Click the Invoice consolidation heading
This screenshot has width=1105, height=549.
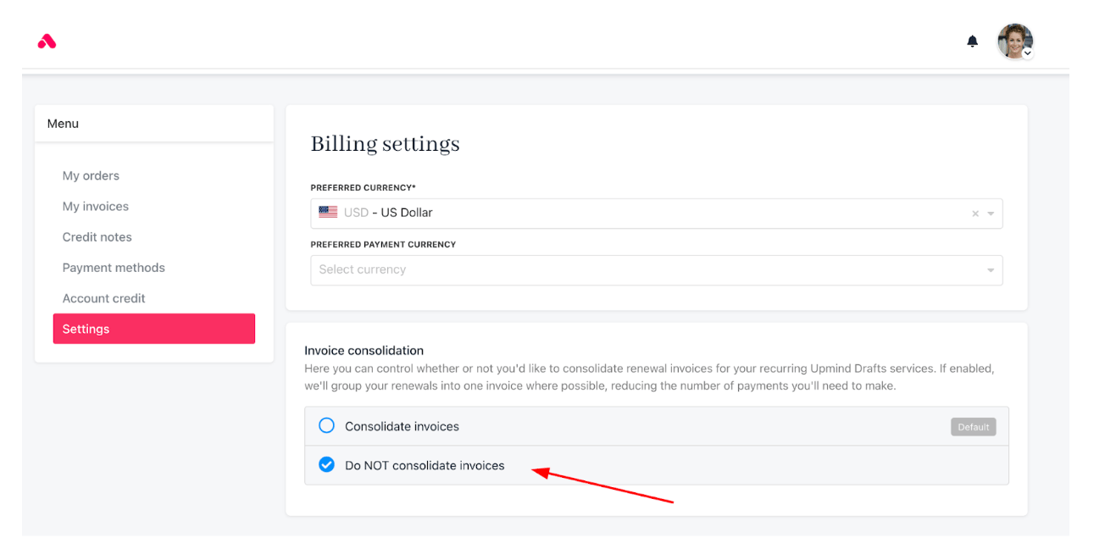tap(364, 350)
